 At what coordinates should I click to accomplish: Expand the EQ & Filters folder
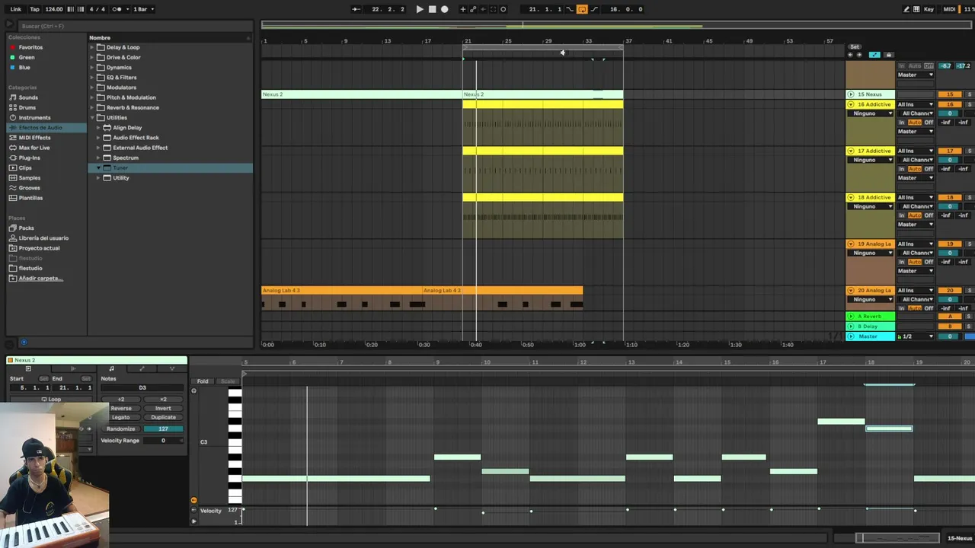coord(92,77)
